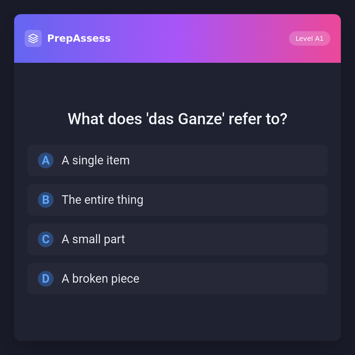Screen dimensions: 355x355
Task: Click the circular C letter badge
Action: pos(46,239)
